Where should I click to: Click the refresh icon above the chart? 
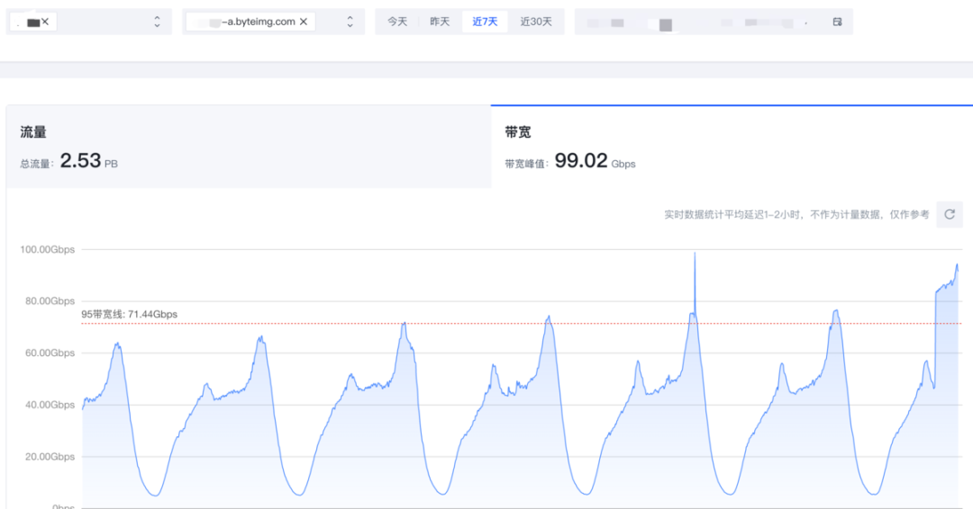tap(950, 214)
